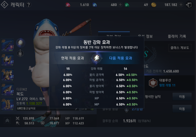This screenshot has height=137, width=196.
Task: Select the SR boots equipment slot
Action: coord(8,104)
